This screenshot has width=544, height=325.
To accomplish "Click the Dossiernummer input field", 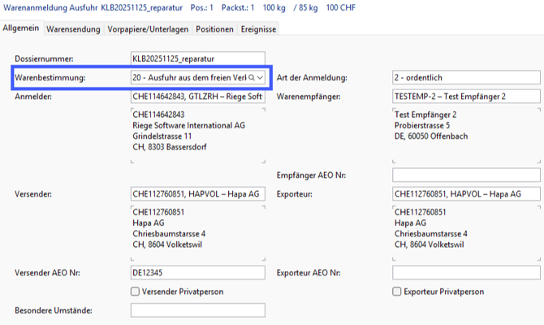I will (x=197, y=58).
